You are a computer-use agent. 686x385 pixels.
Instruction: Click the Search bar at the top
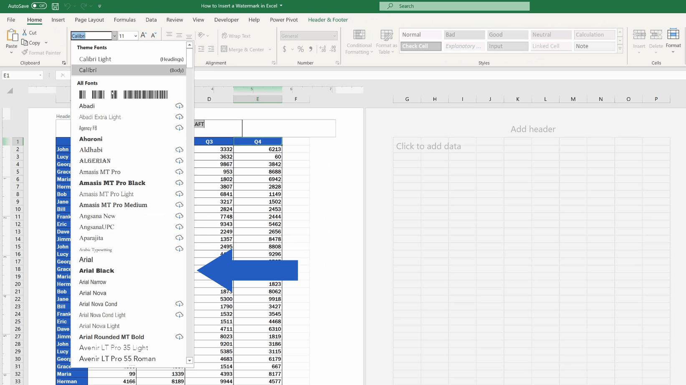454,6
